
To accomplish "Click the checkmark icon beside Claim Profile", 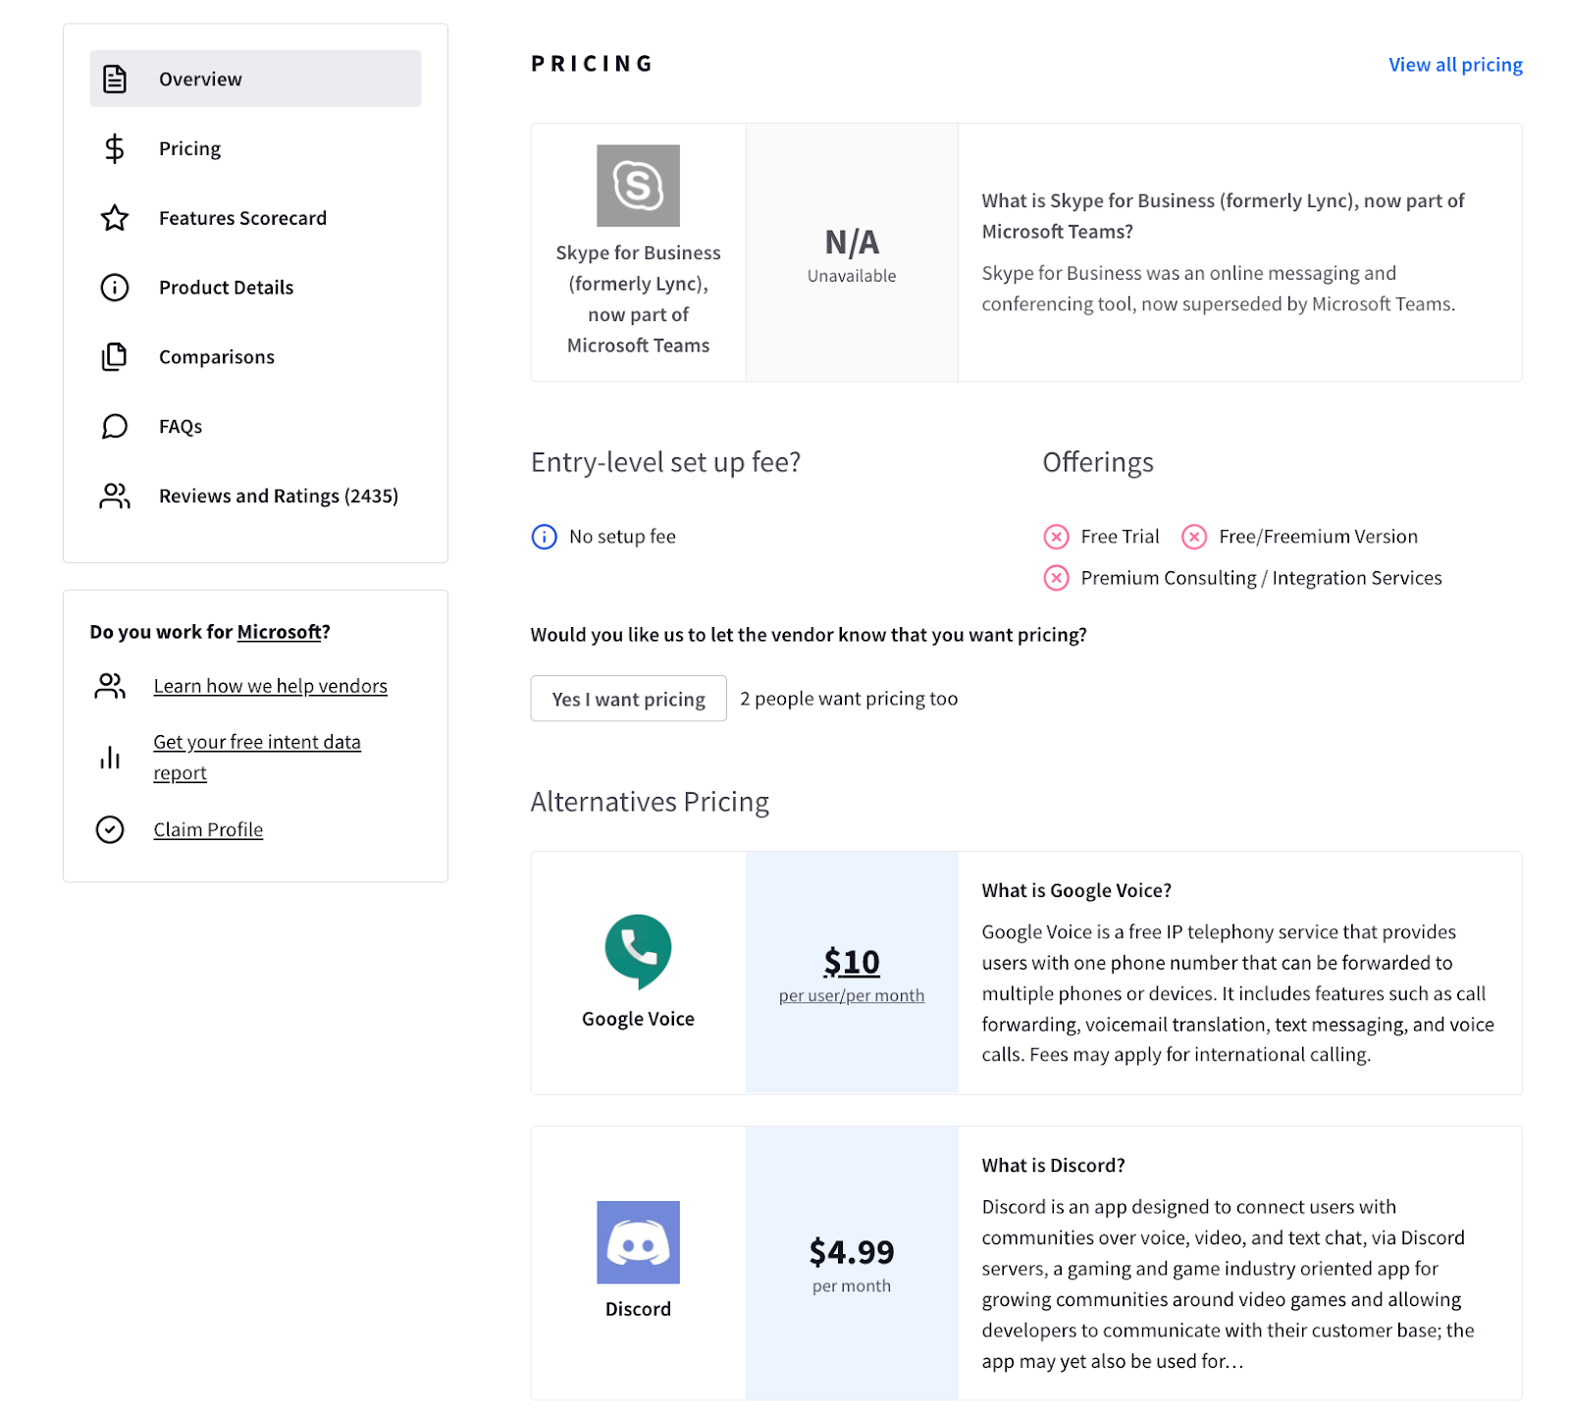I will 110,829.
